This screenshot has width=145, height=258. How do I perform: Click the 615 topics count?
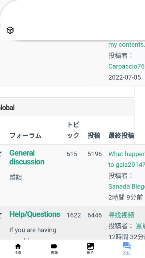click(x=72, y=154)
